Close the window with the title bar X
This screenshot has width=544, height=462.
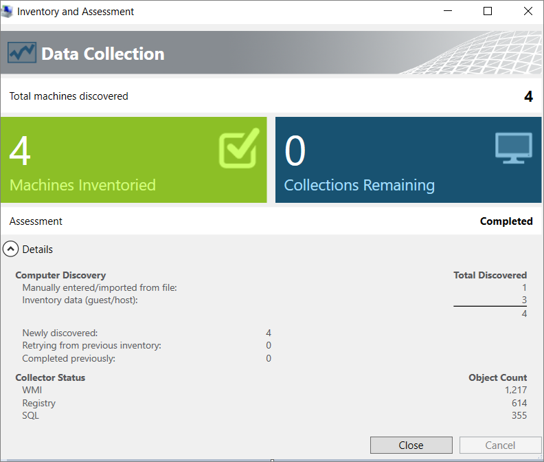click(x=528, y=12)
